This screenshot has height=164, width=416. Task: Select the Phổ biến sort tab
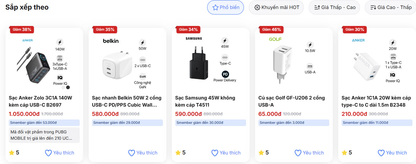point(226,7)
